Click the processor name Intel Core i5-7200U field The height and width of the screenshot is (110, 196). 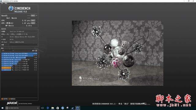[x=23, y=31]
